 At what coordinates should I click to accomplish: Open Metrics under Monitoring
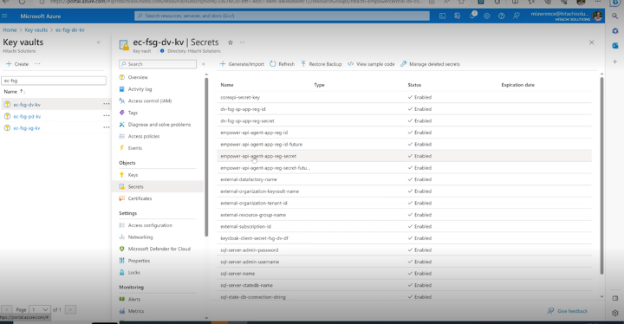pos(136,311)
